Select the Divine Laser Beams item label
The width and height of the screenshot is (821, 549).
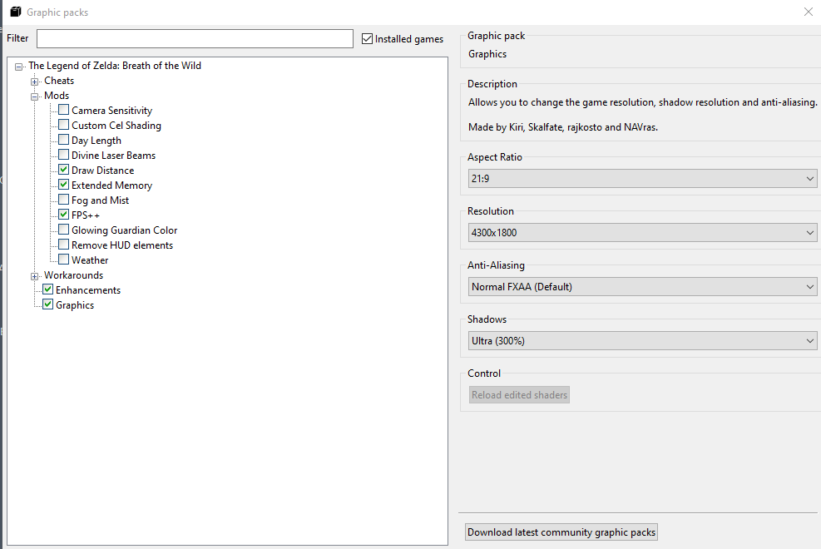coord(114,156)
